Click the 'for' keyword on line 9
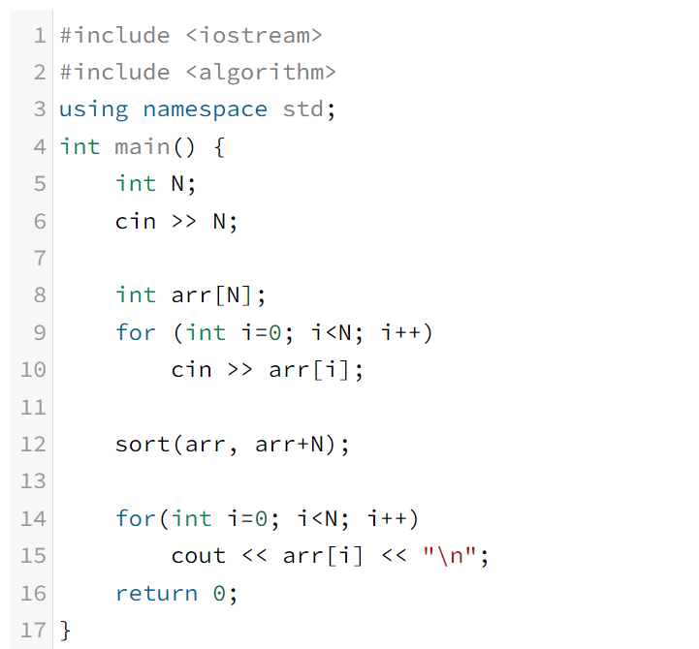 click(136, 332)
